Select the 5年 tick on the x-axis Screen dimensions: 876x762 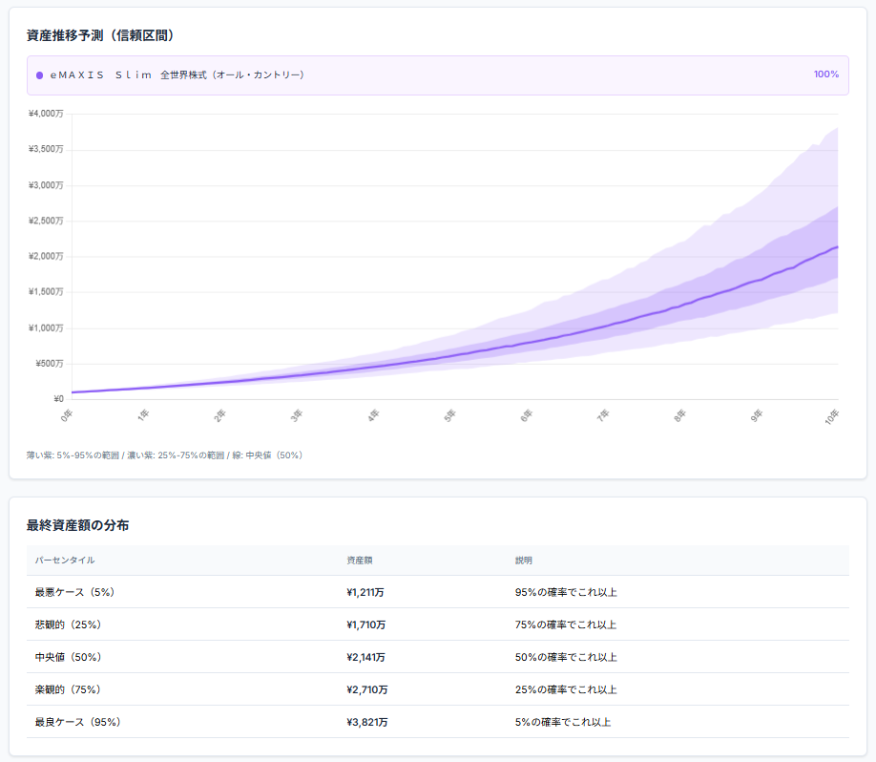[449, 415]
